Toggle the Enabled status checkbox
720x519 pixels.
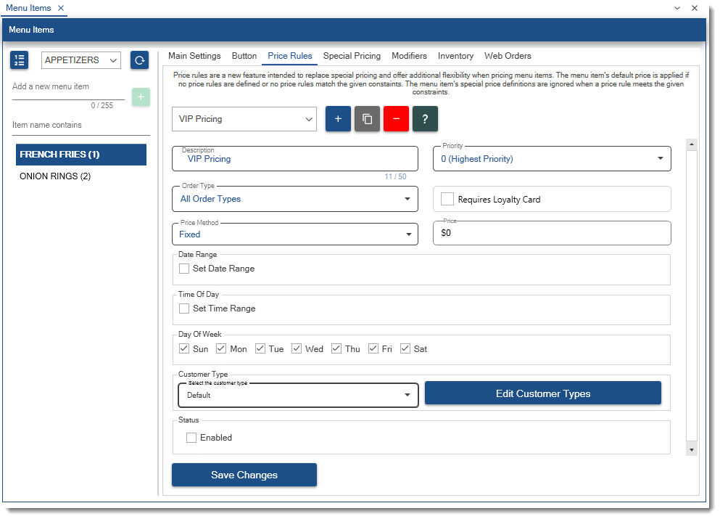(192, 438)
